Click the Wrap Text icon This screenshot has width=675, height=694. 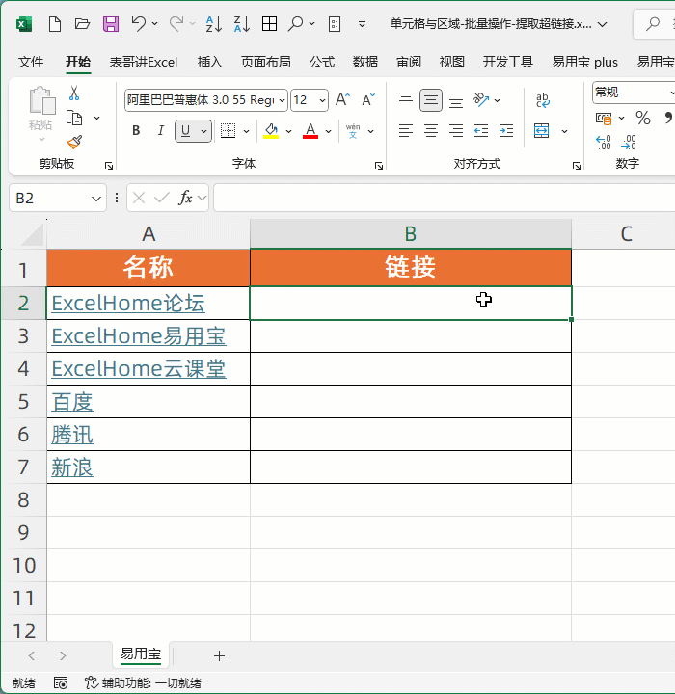[x=543, y=100]
